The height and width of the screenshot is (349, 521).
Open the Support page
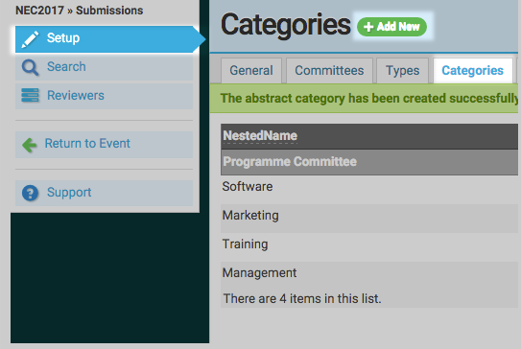point(104,193)
